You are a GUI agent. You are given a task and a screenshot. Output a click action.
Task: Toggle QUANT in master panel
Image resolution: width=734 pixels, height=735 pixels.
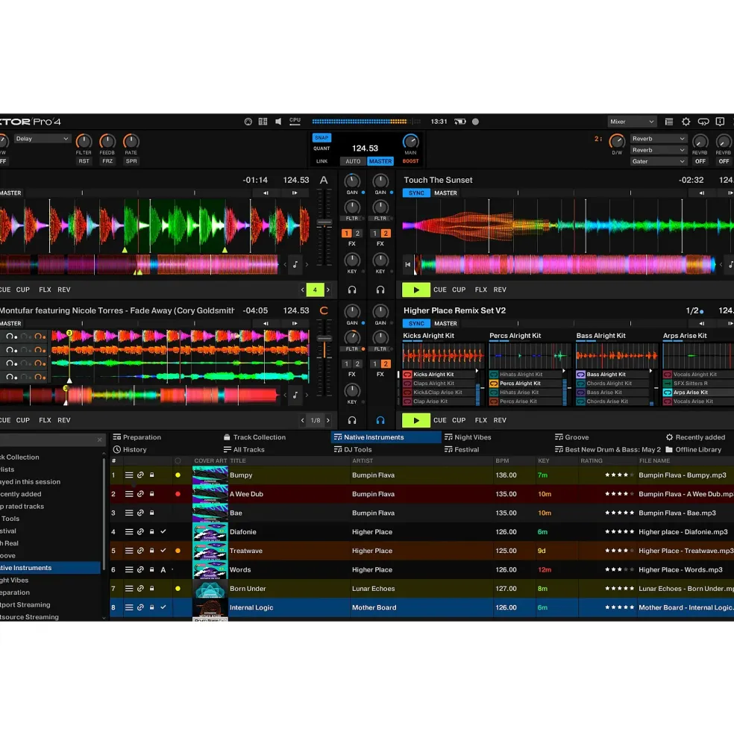tap(321, 148)
